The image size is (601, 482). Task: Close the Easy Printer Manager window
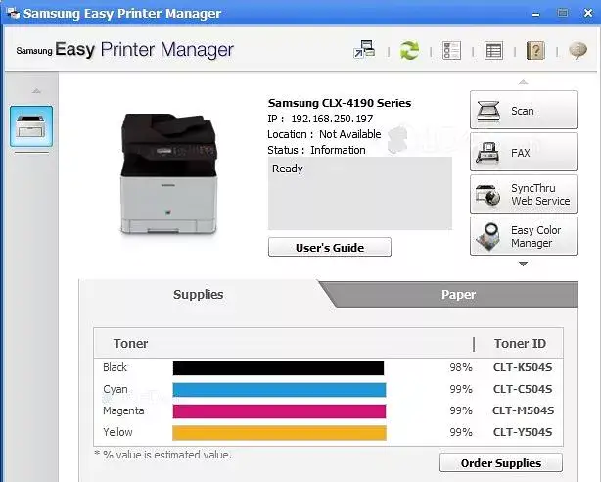tap(588, 13)
